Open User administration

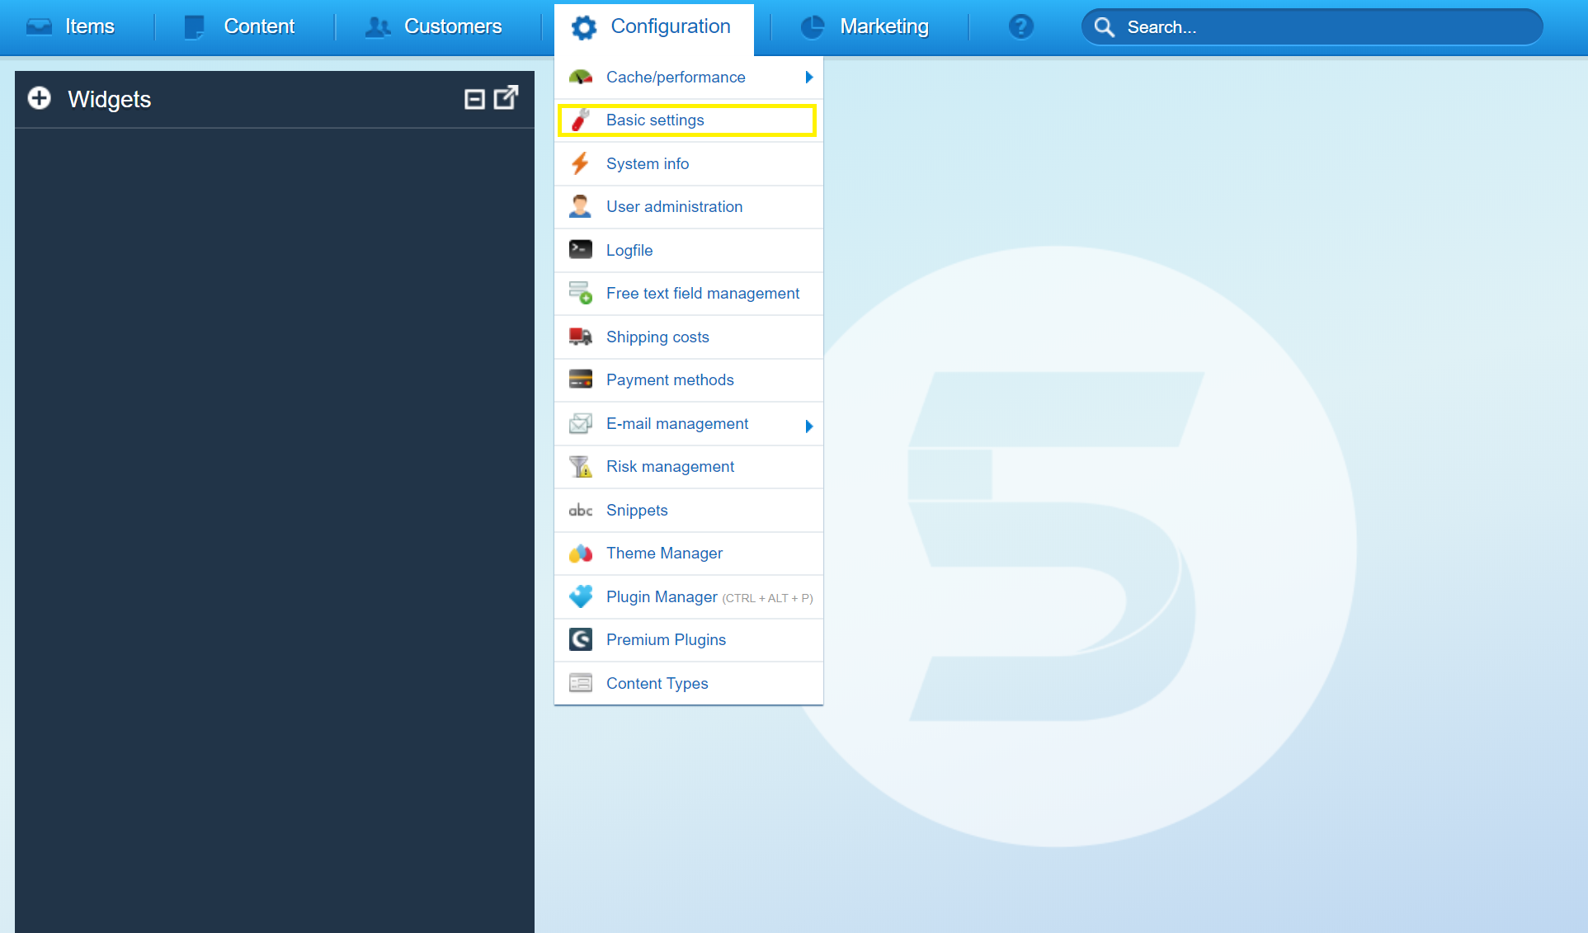[688, 206]
